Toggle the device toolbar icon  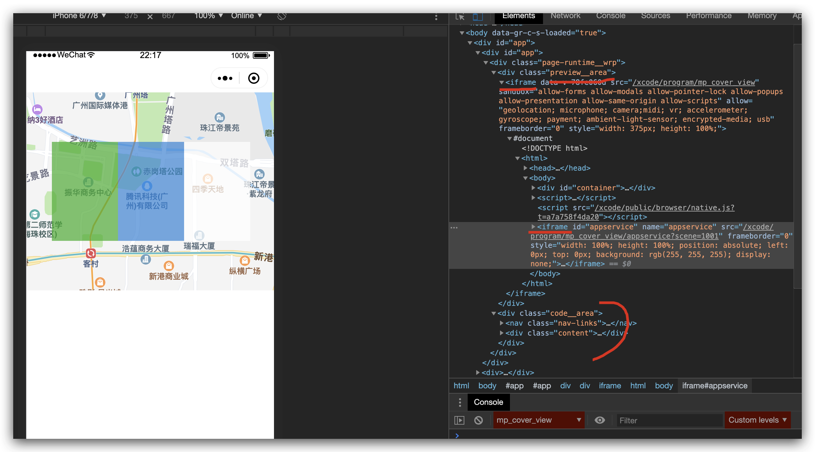click(x=478, y=16)
